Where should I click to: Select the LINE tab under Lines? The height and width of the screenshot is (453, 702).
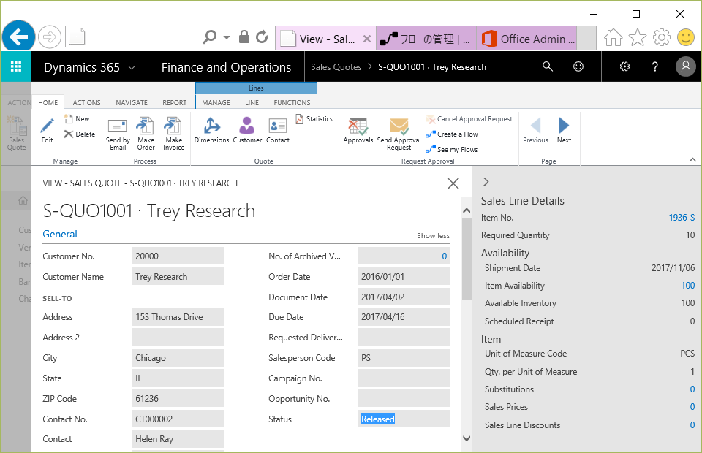pyautogui.click(x=252, y=102)
